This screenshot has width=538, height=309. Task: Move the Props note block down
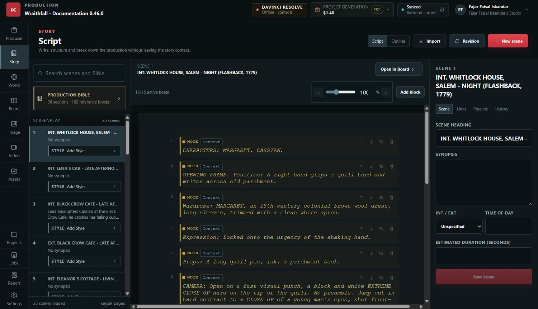371,253
